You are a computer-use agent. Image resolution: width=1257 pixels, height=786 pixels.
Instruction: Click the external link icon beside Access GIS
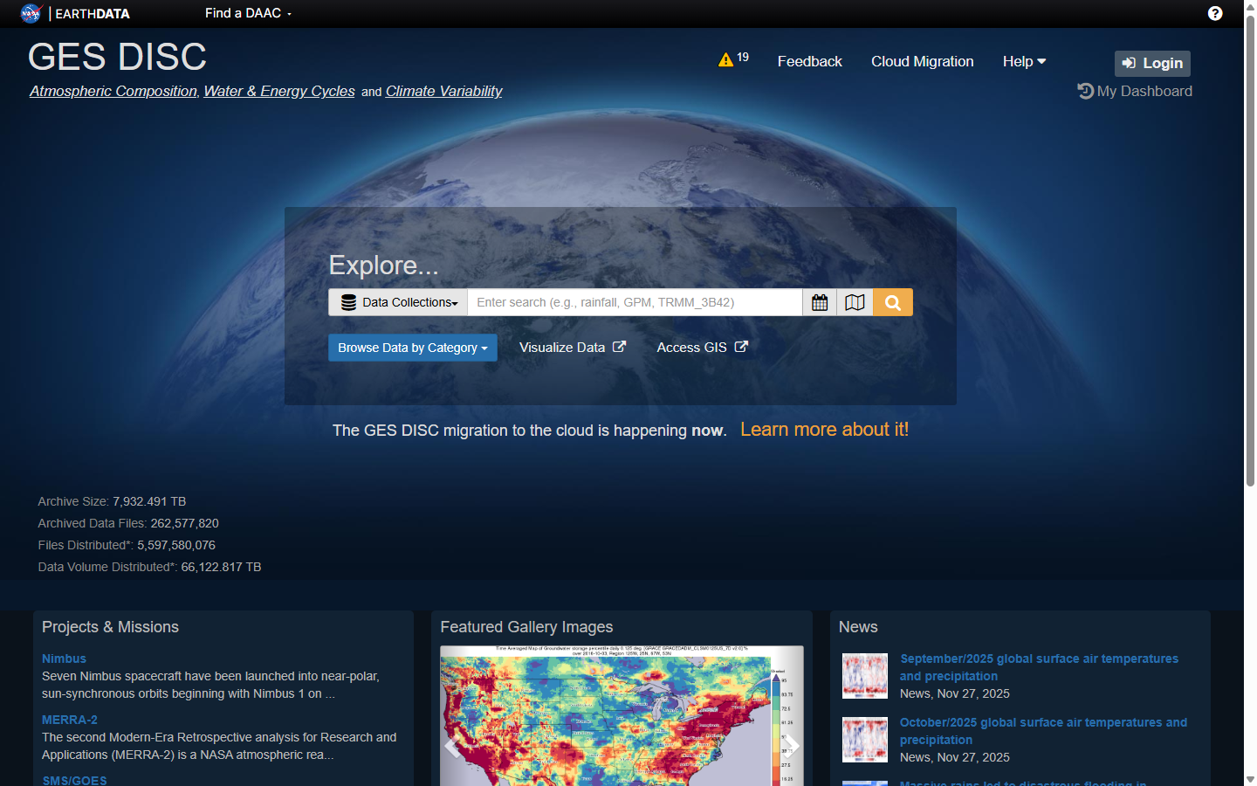(x=741, y=347)
